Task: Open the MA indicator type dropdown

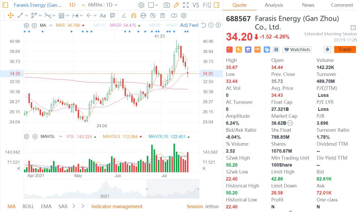Action: point(51,25)
